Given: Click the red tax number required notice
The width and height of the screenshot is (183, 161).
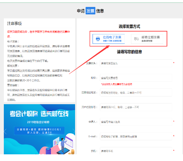Looking at the screenshot, I should click(117, 84).
